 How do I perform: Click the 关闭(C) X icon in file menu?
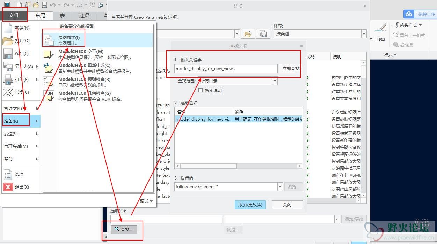(x=8, y=92)
